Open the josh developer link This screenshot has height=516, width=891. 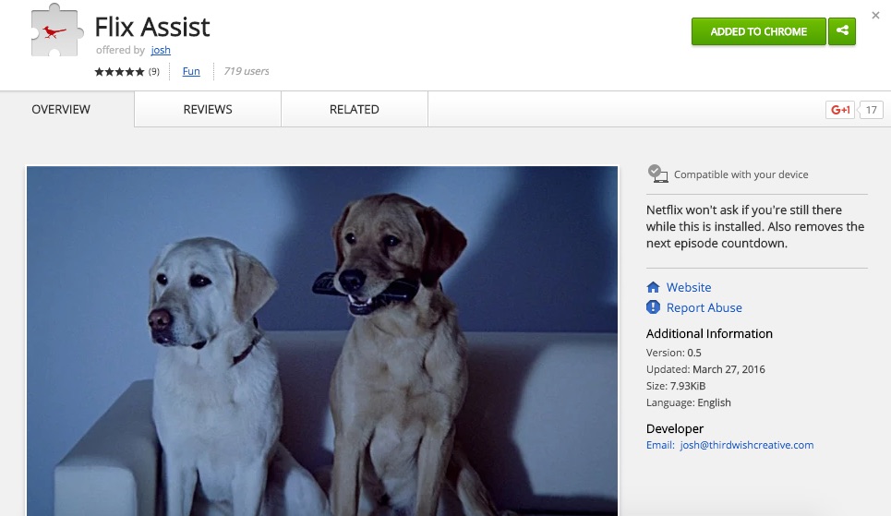[x=161, y=50]
